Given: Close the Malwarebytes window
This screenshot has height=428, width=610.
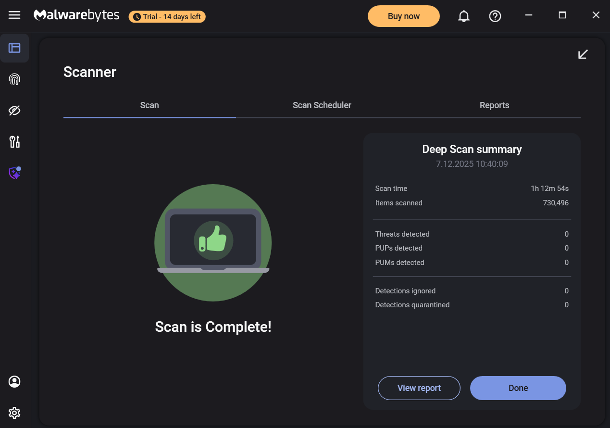Looking at the screenshot, I should click(x=596, y=15).
